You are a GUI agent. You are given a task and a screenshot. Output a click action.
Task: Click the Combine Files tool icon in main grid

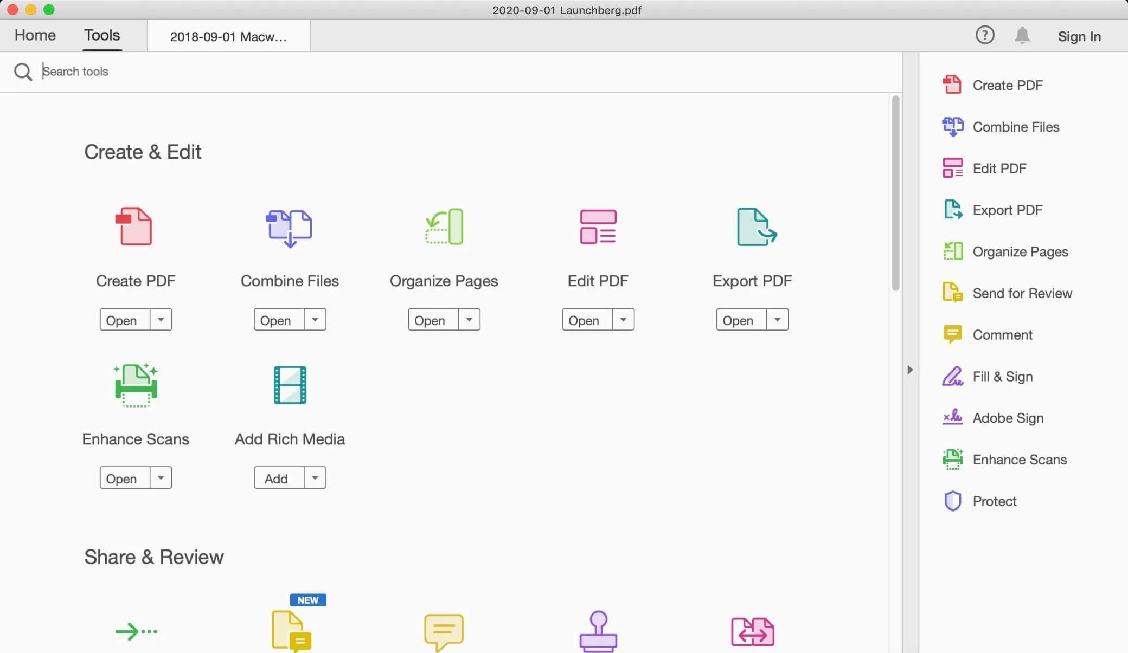(x=289, y=228)
